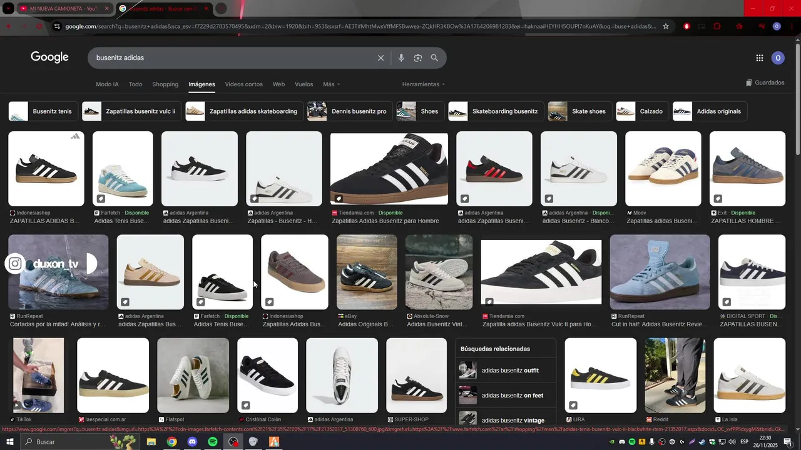Viewport: 801px width, 450px height.
Task: Open Windows Start menu
Action: pyautogui.click(x=9, y=442)
